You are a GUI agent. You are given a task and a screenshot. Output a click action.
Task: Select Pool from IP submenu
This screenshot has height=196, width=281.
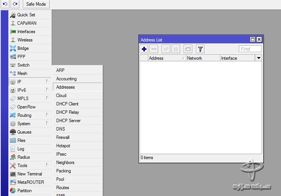point(78,179)
